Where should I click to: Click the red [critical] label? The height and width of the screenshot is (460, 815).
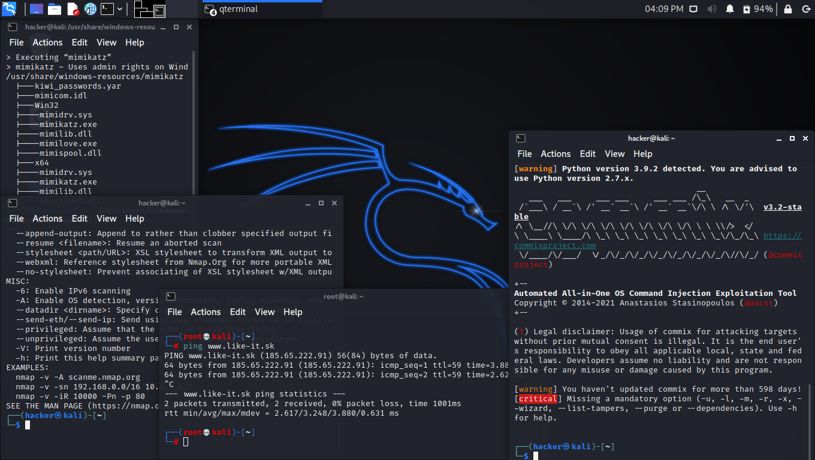539,399
